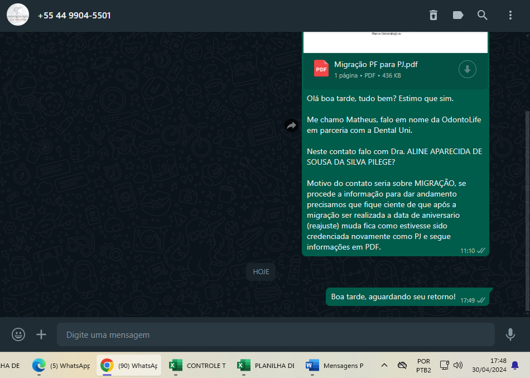Click the trash delete icon in chat header
Screen dimensions: 530x378
point(433,15)
